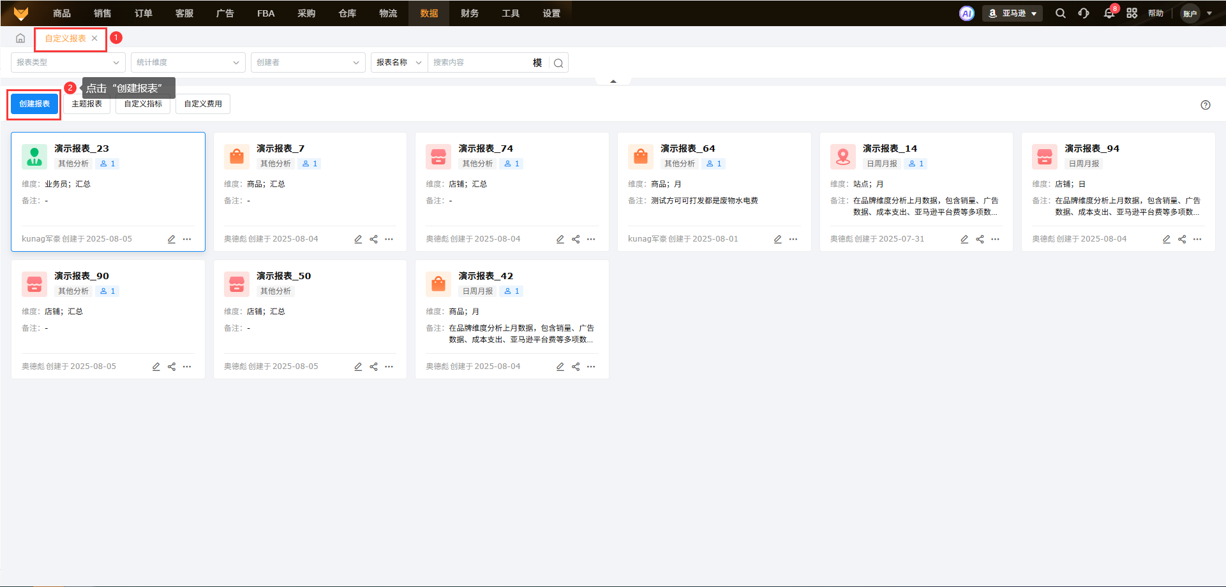
Task: Collapse the filter bar with the up arrow
Action: point(613,82)
